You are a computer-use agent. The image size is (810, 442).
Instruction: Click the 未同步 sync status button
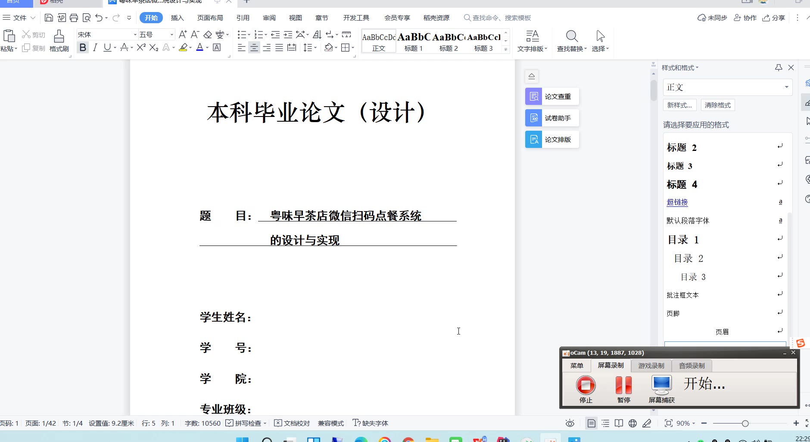712,18
